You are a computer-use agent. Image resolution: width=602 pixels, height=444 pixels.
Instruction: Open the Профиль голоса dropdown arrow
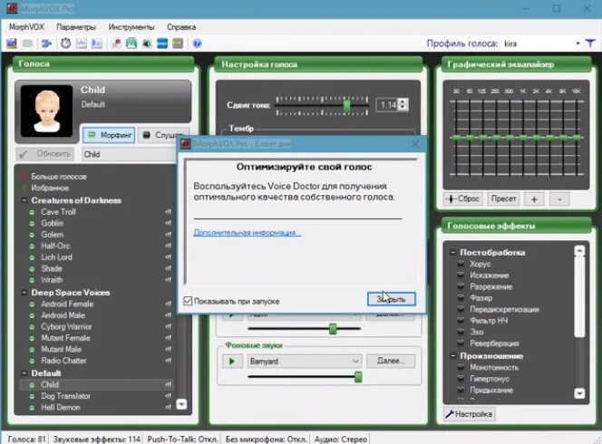(578, 43)
